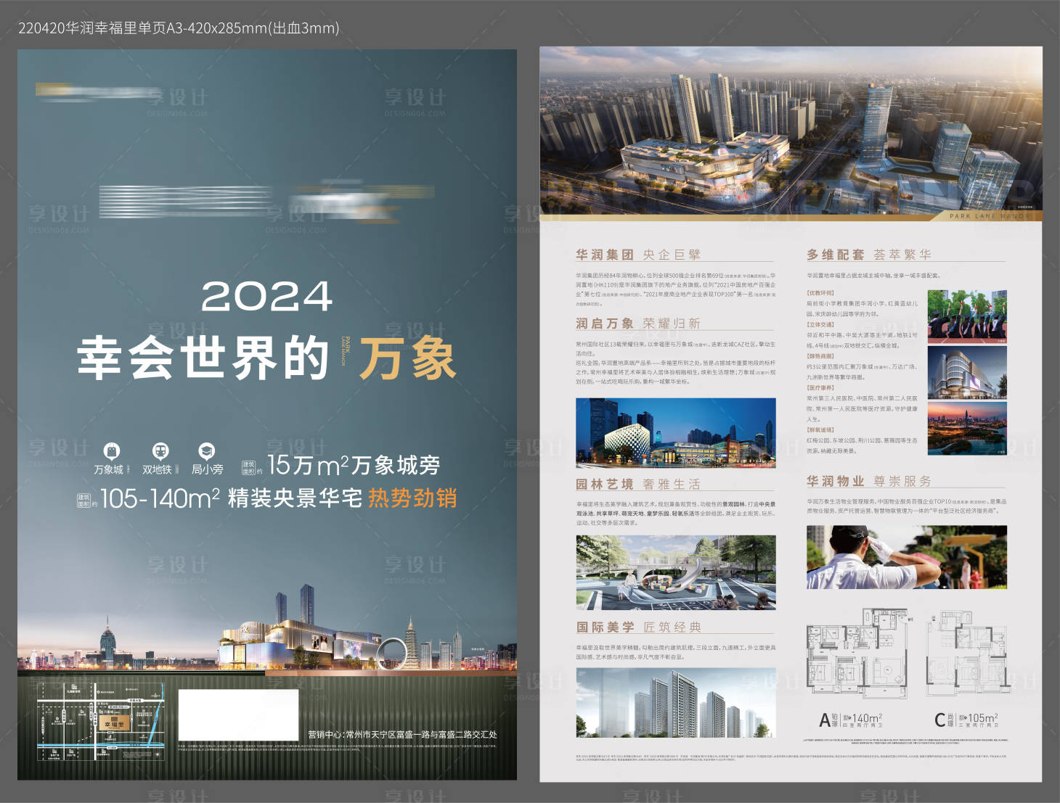1060x803 pixels.
Task: Click the 园林艺境 奢雅生活 heading
Action: tap(638, 484)
